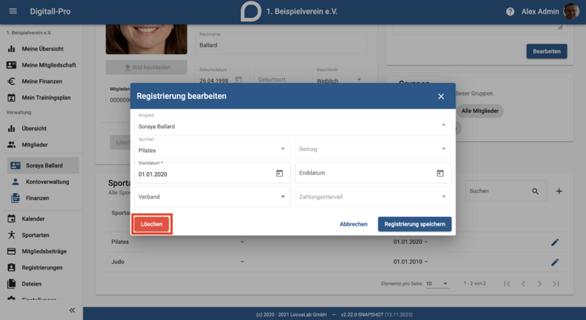Go to the first page of the table
This screenshot has width=586, height=320.
(x=507, y=284)
